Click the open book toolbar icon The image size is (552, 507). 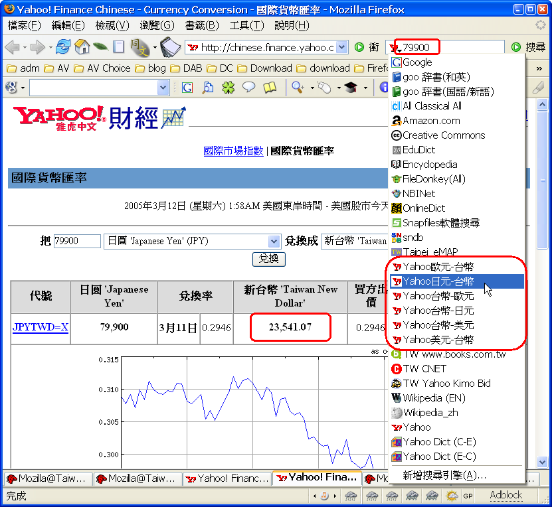[x=270, y=88]
